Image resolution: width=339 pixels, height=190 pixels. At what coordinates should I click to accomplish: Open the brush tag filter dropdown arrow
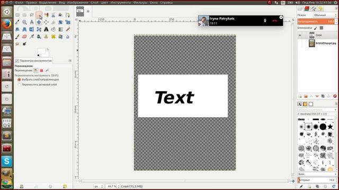click(335, 110)
